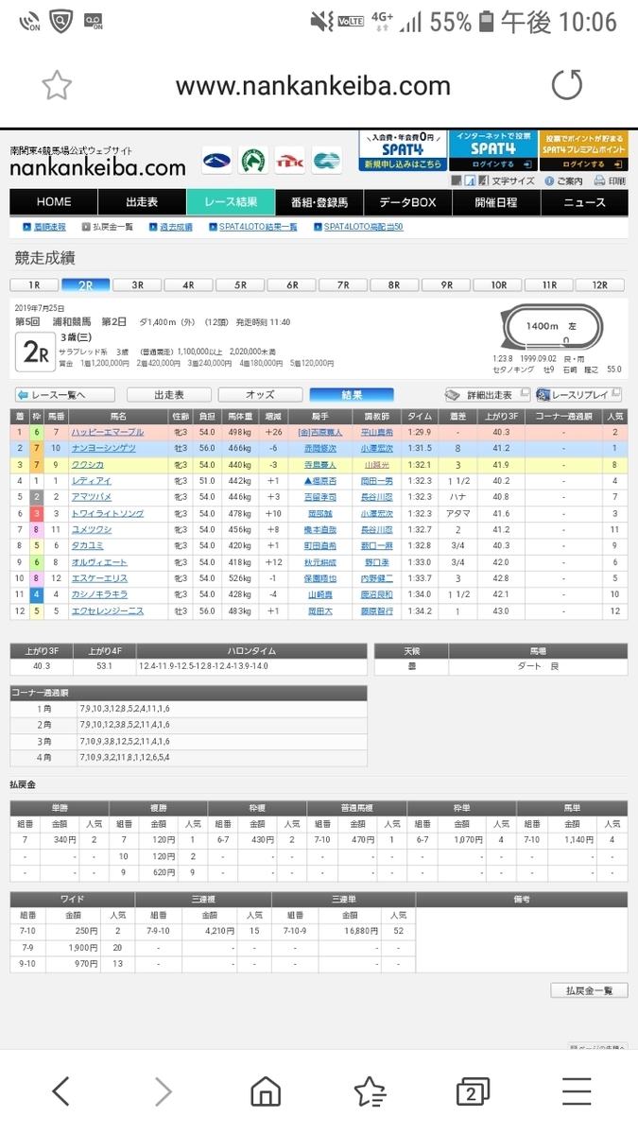Switch to race tab 6R
Viewport: 638px width, 1134px height.
coord(292,284)
